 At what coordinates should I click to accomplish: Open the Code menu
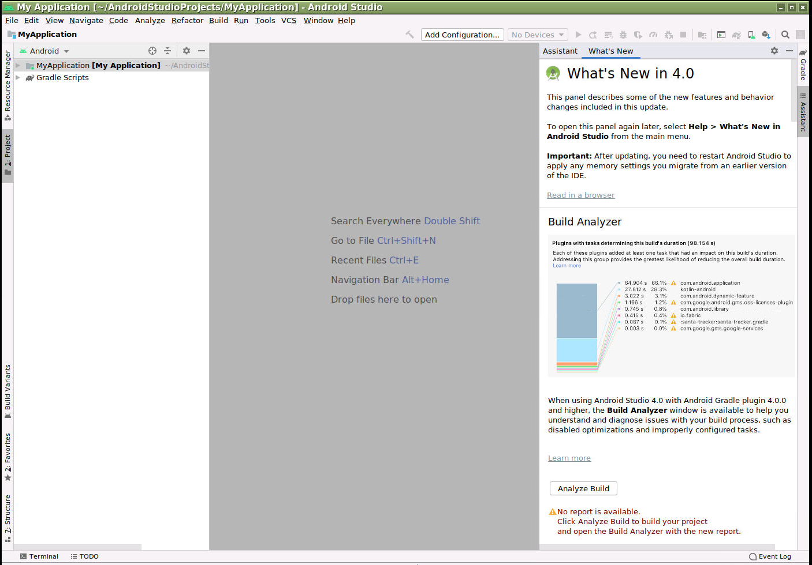(x=118, y=20)
